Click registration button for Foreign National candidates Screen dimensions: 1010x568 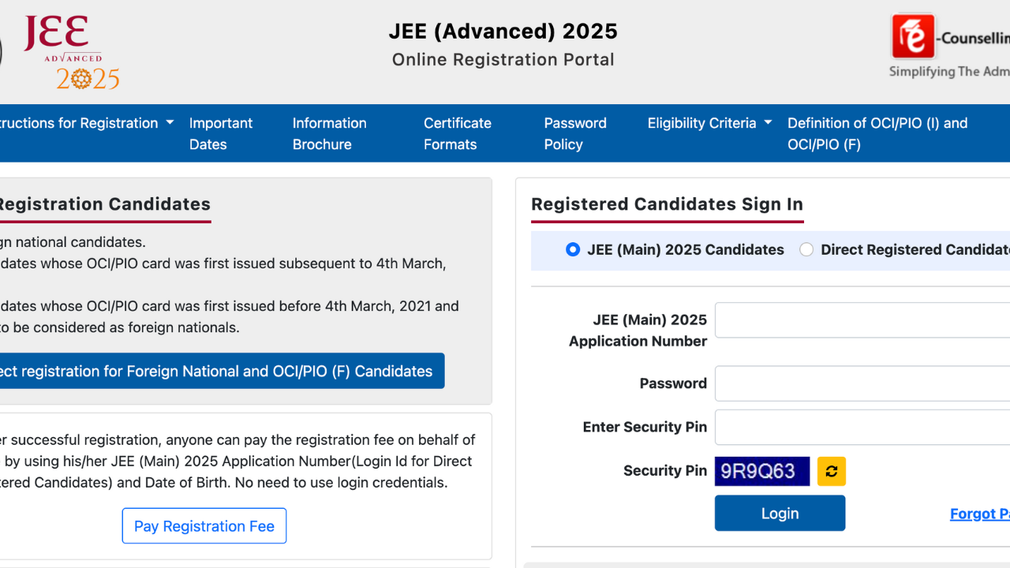tap(221, 371)
